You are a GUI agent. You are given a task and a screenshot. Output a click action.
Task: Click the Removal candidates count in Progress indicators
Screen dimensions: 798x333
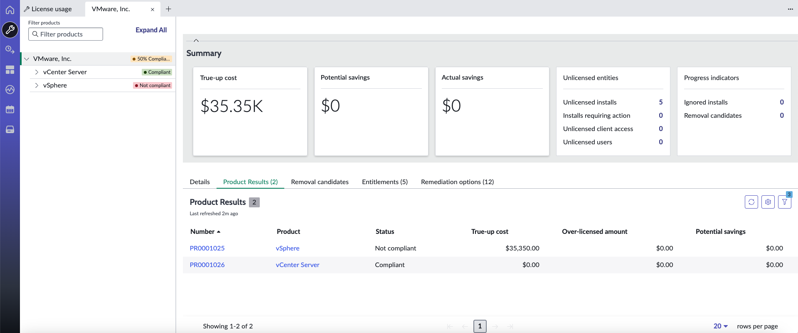click(x=782, y=115)
